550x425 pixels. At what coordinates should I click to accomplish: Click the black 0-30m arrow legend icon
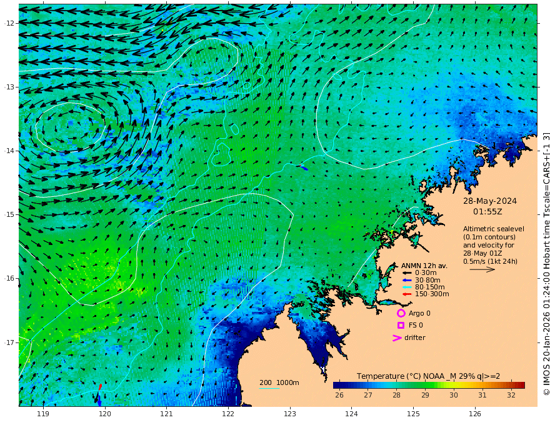pyautogui.click(x=406, y=273)
